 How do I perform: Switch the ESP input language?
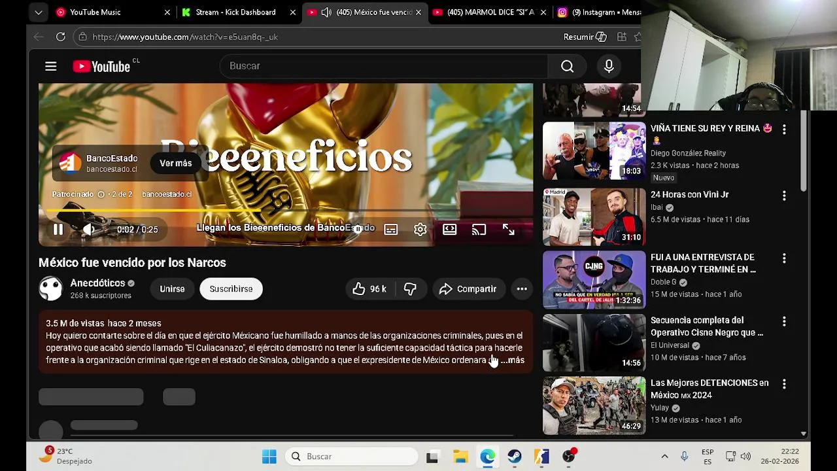(x=708, y=457)
